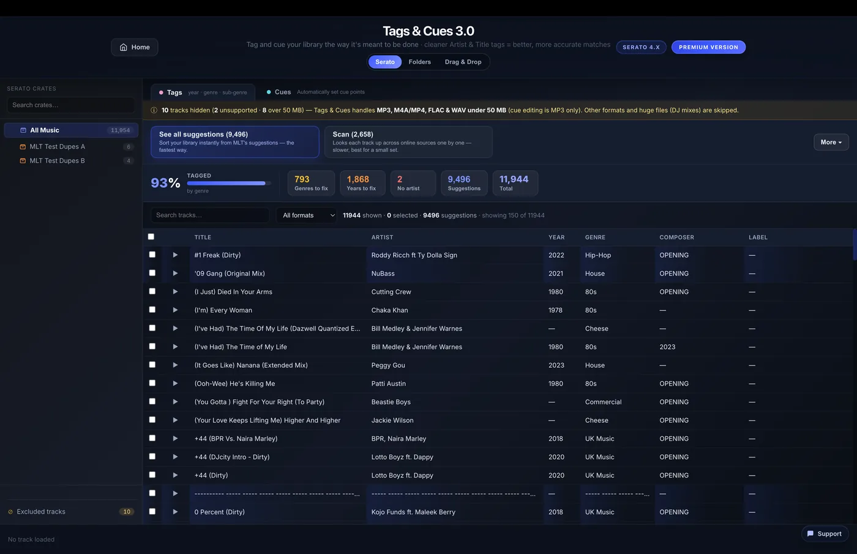Sort by the TITLE column header
Viewport: 857px width, 554px height.
203,238
